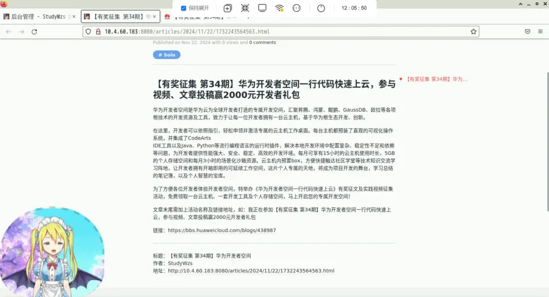Click the Wi-Fi network status icon

pos(279,8)
